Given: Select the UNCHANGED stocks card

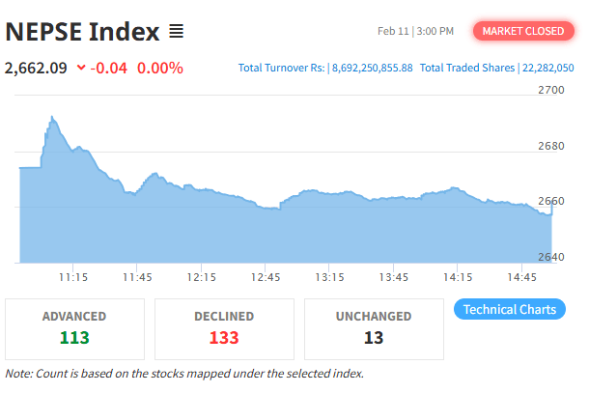Looking at the screenshot, I should [374, 327].
